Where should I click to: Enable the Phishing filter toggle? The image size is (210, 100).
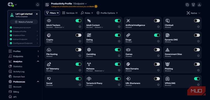(197, 64)
